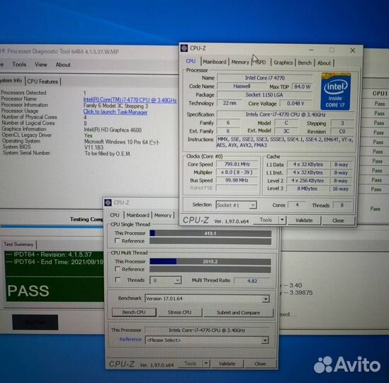Image resolution: width=389 pixels, height=383 pixels.
Task: Click Submit and Compare button
Action: pyautogui.click(x=238, y=313)
